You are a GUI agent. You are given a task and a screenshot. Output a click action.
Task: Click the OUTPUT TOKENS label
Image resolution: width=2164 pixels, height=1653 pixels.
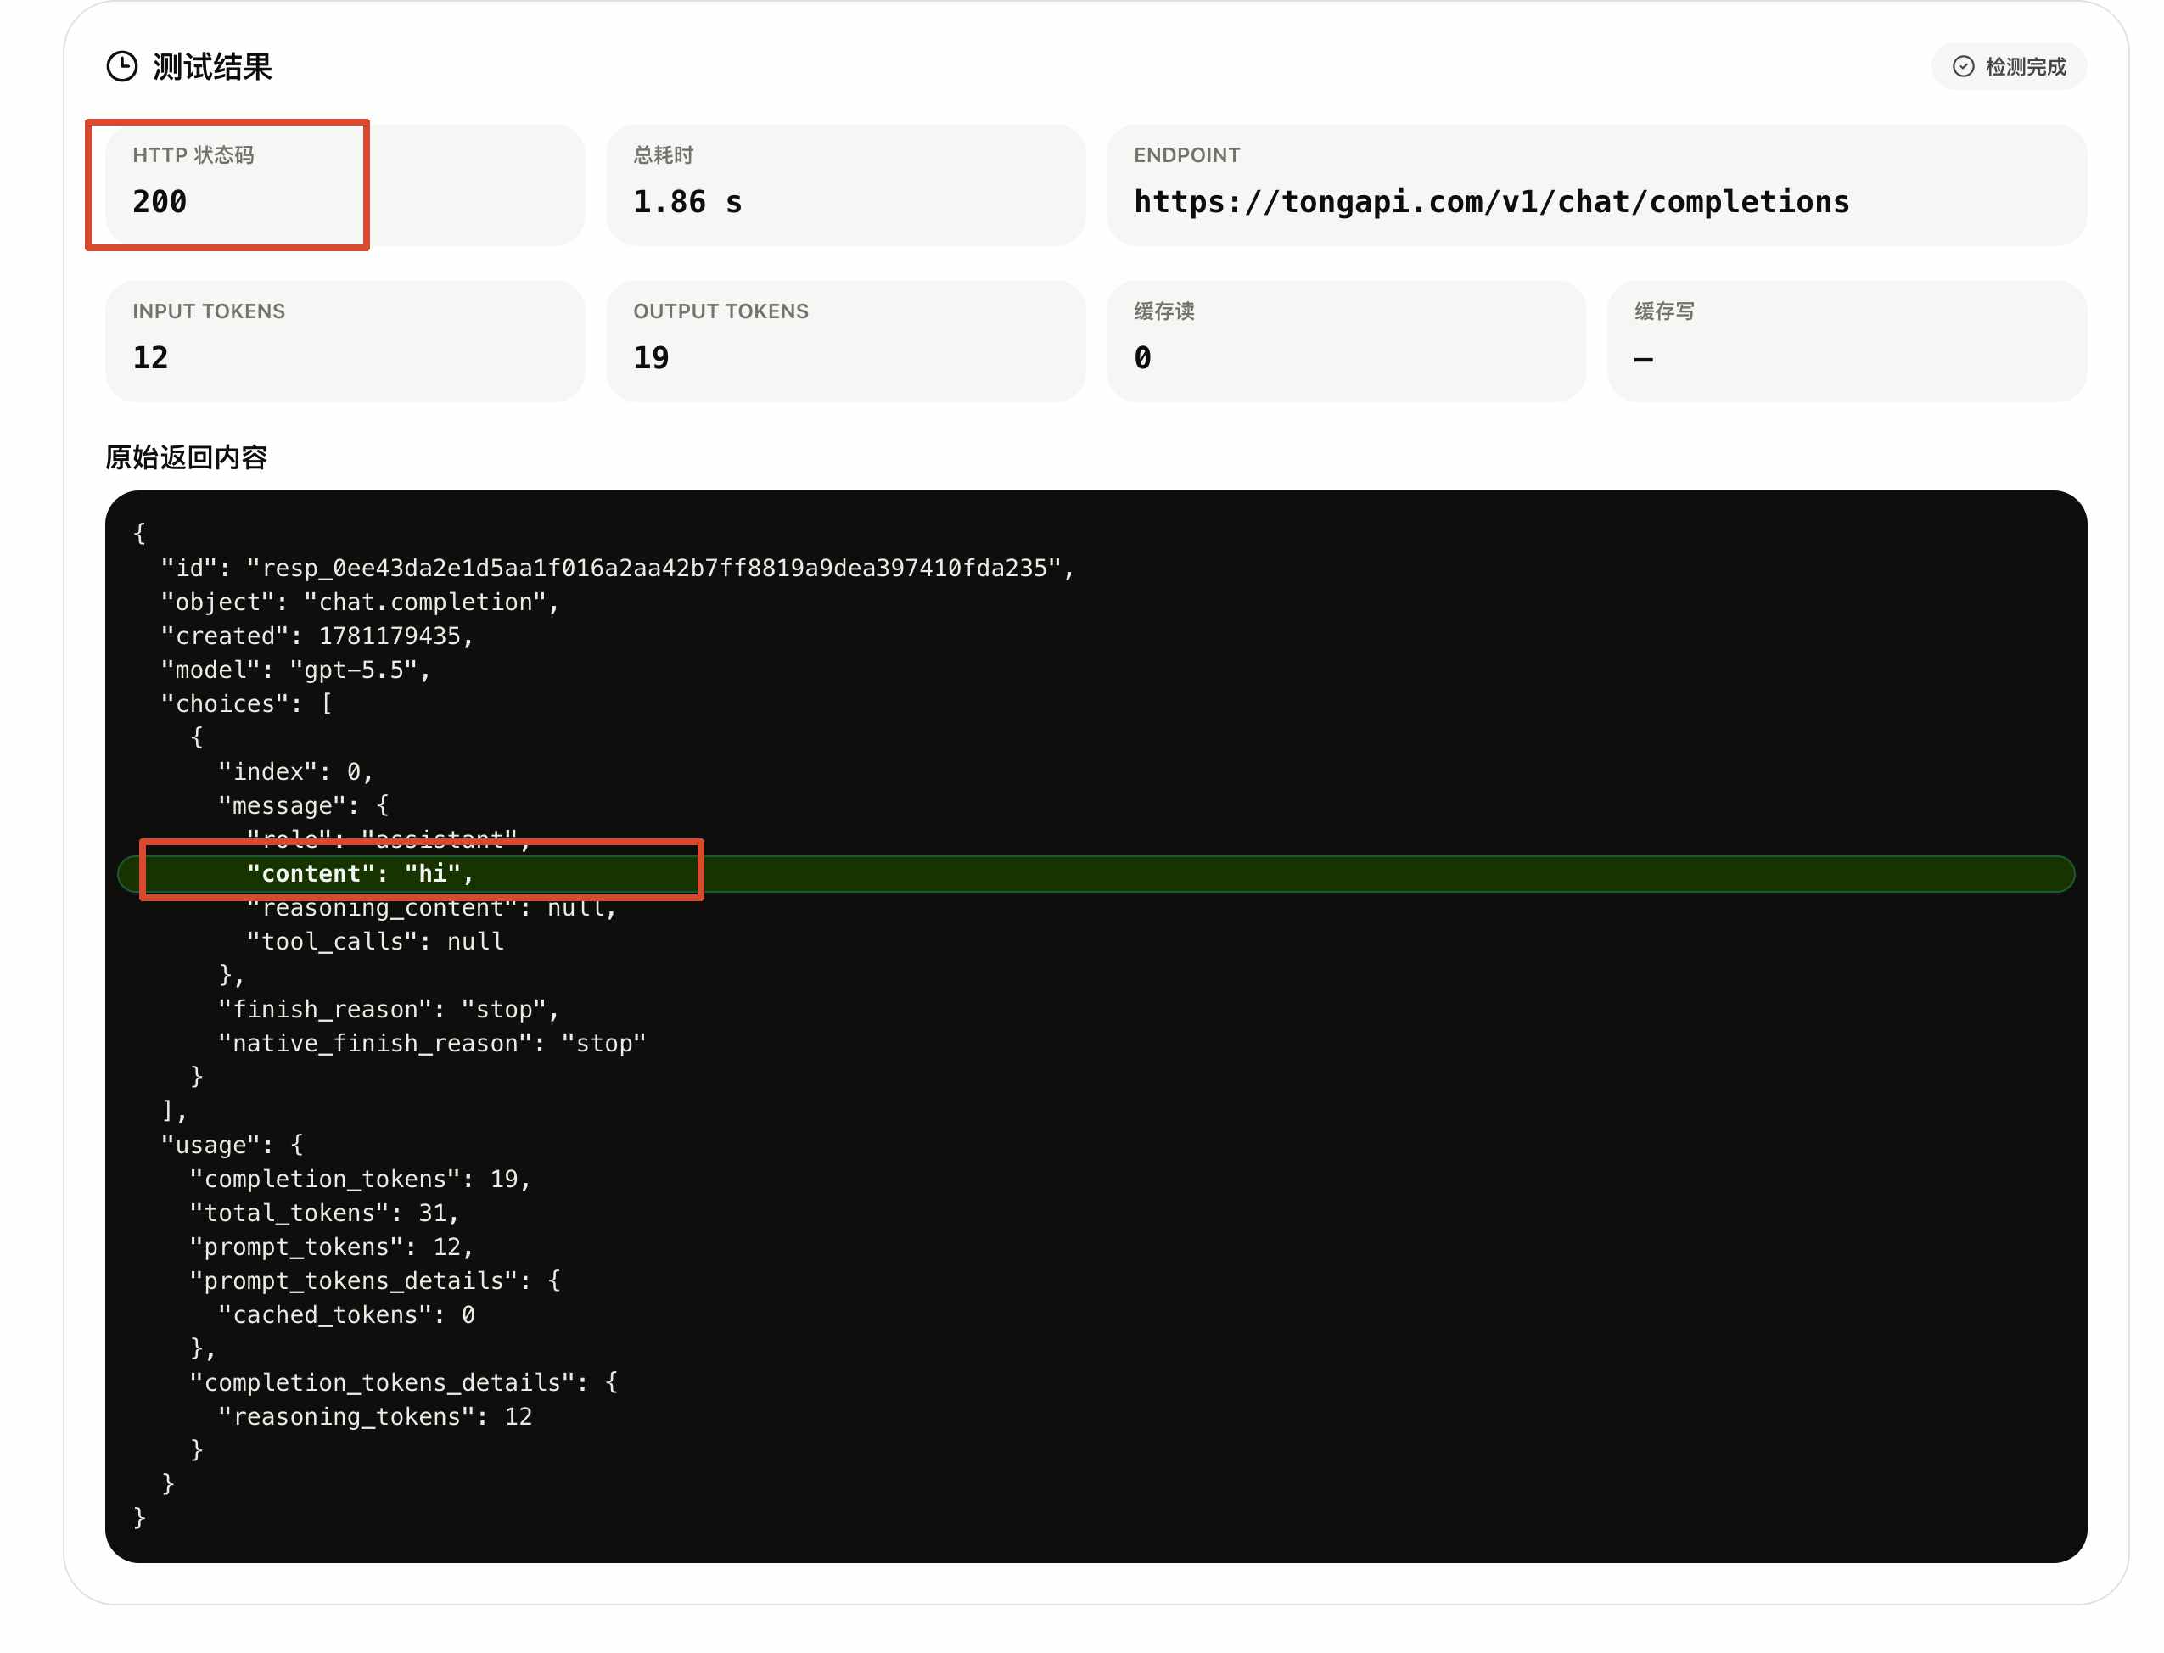point(720,312)
